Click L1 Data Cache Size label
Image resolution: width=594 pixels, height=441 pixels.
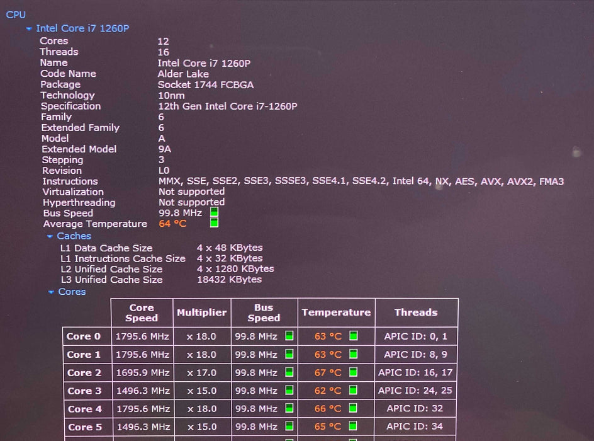(x=106, y=248)
